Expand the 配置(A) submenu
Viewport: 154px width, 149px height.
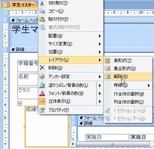tap(71, 36)
